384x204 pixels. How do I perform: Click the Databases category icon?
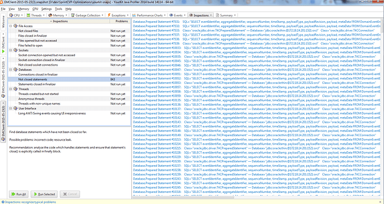(x=16, y=69)
